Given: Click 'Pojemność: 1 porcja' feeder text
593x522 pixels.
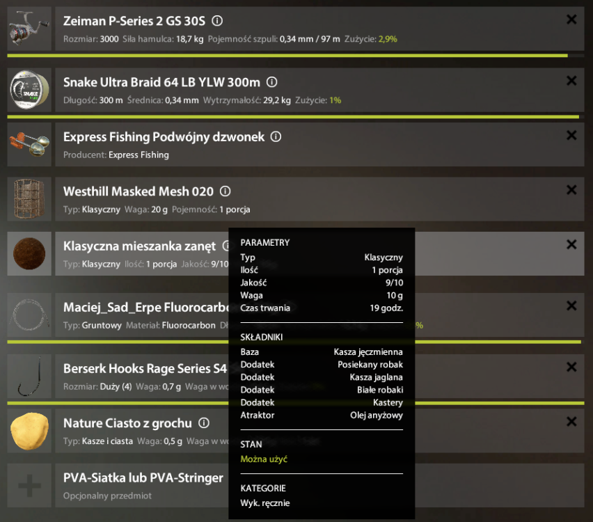Looking at the screenshot, I should (211, 209).
